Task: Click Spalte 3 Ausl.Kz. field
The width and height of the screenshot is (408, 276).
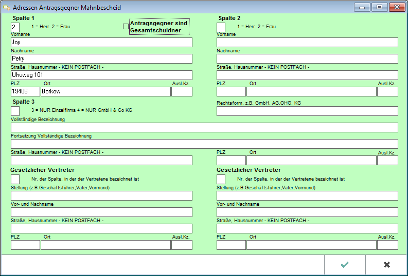Action: (x=388, y=160)
